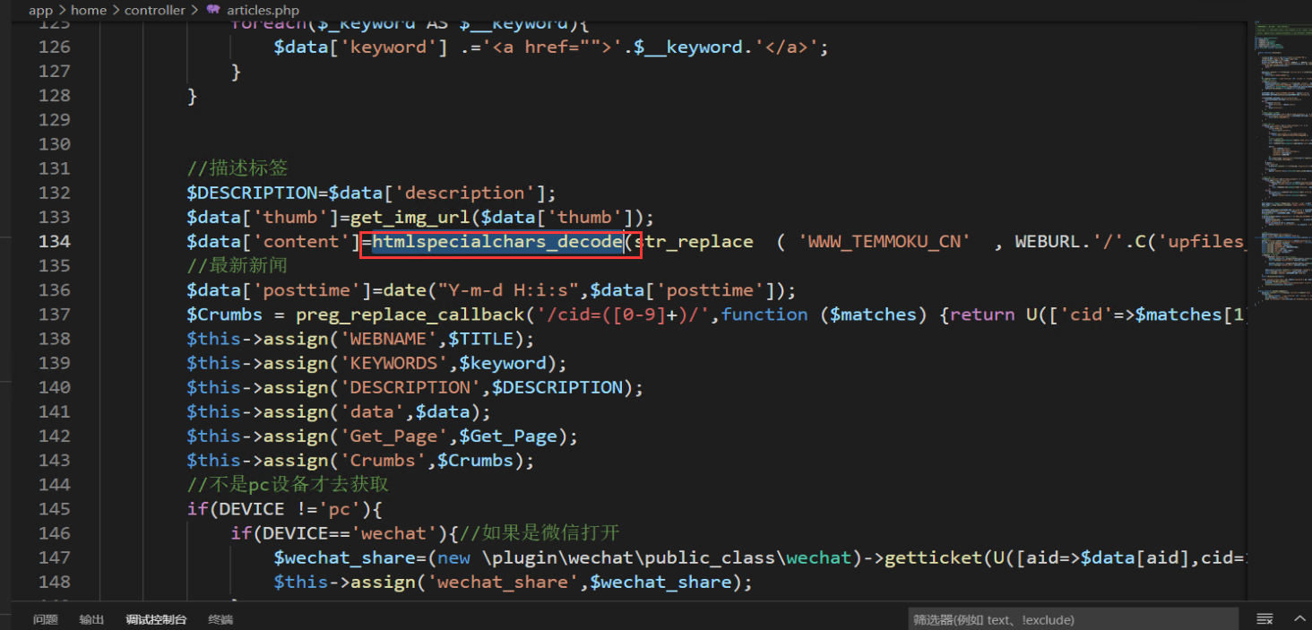Screen dimensions: 1312x630
Task: Open the 'controller' breadcrumb folder
Action: tap(154, 10)
